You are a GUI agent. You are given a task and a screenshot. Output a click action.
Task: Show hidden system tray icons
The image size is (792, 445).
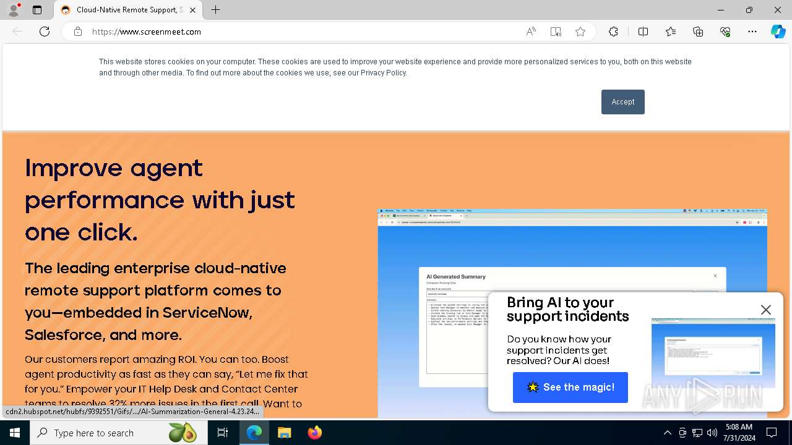tap(667, 433)
